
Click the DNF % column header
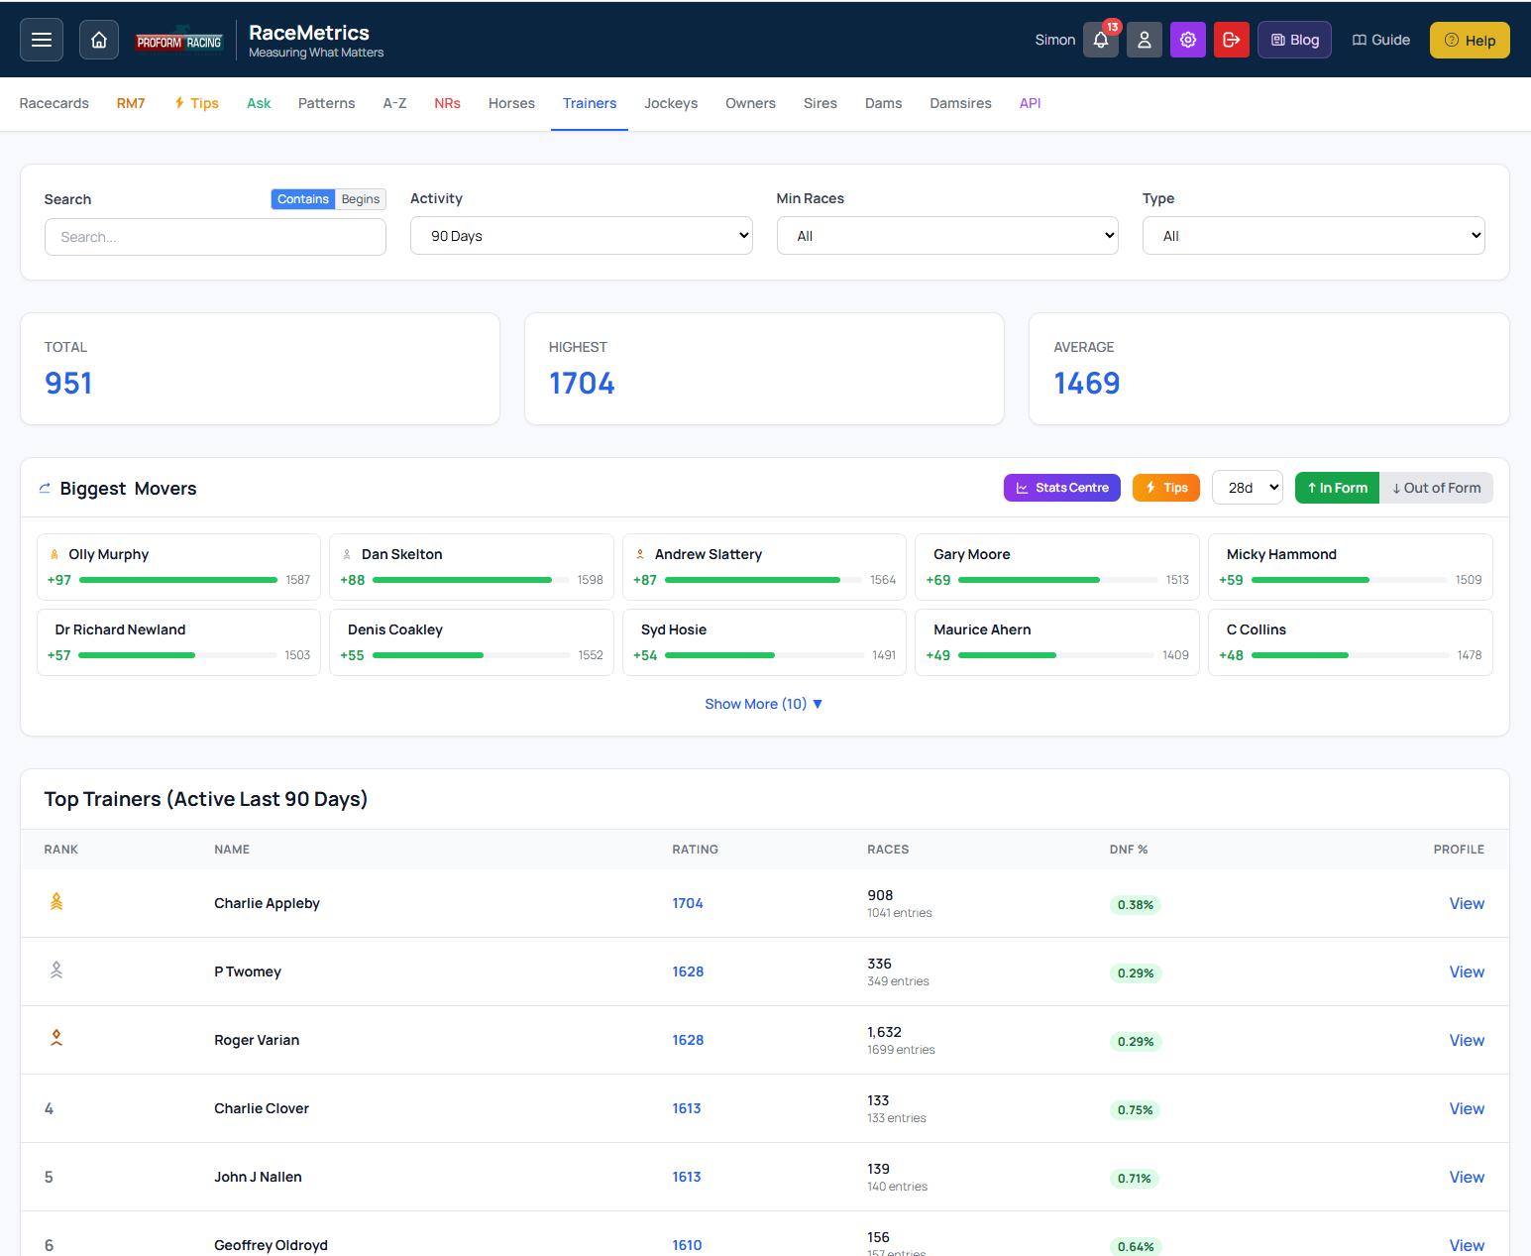click(1129, 850)
